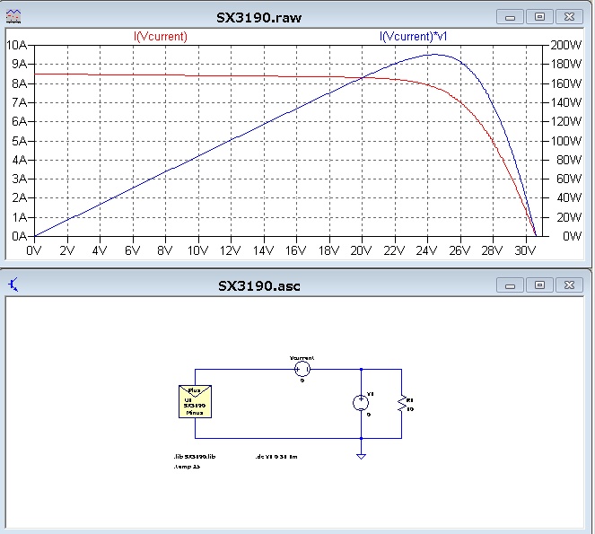Click the 5A label on left axis
This screenshot has width=595, height=534.
click(20, 141)
